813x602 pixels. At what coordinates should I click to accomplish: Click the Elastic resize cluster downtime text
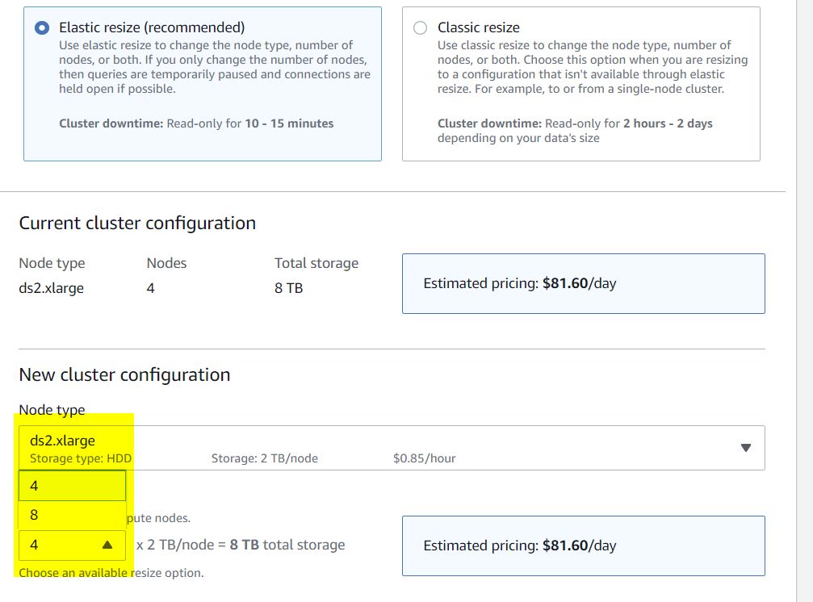pyautogui.click(x=196, y=123)
